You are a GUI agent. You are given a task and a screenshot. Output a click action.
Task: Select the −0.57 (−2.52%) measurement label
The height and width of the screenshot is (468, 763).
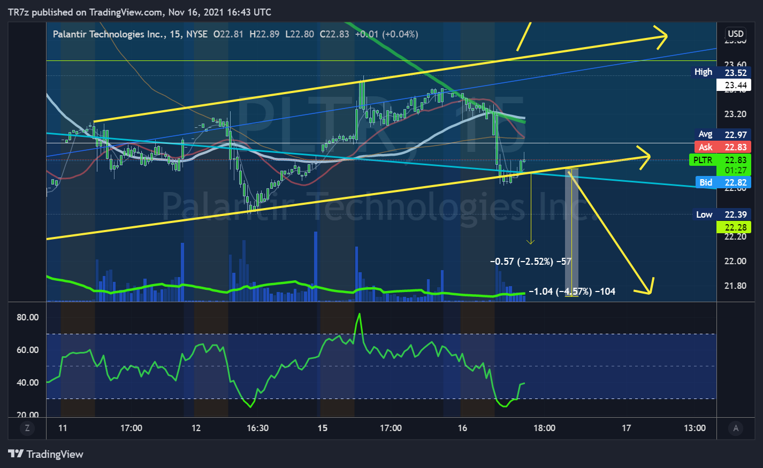(x=531, y=262)
